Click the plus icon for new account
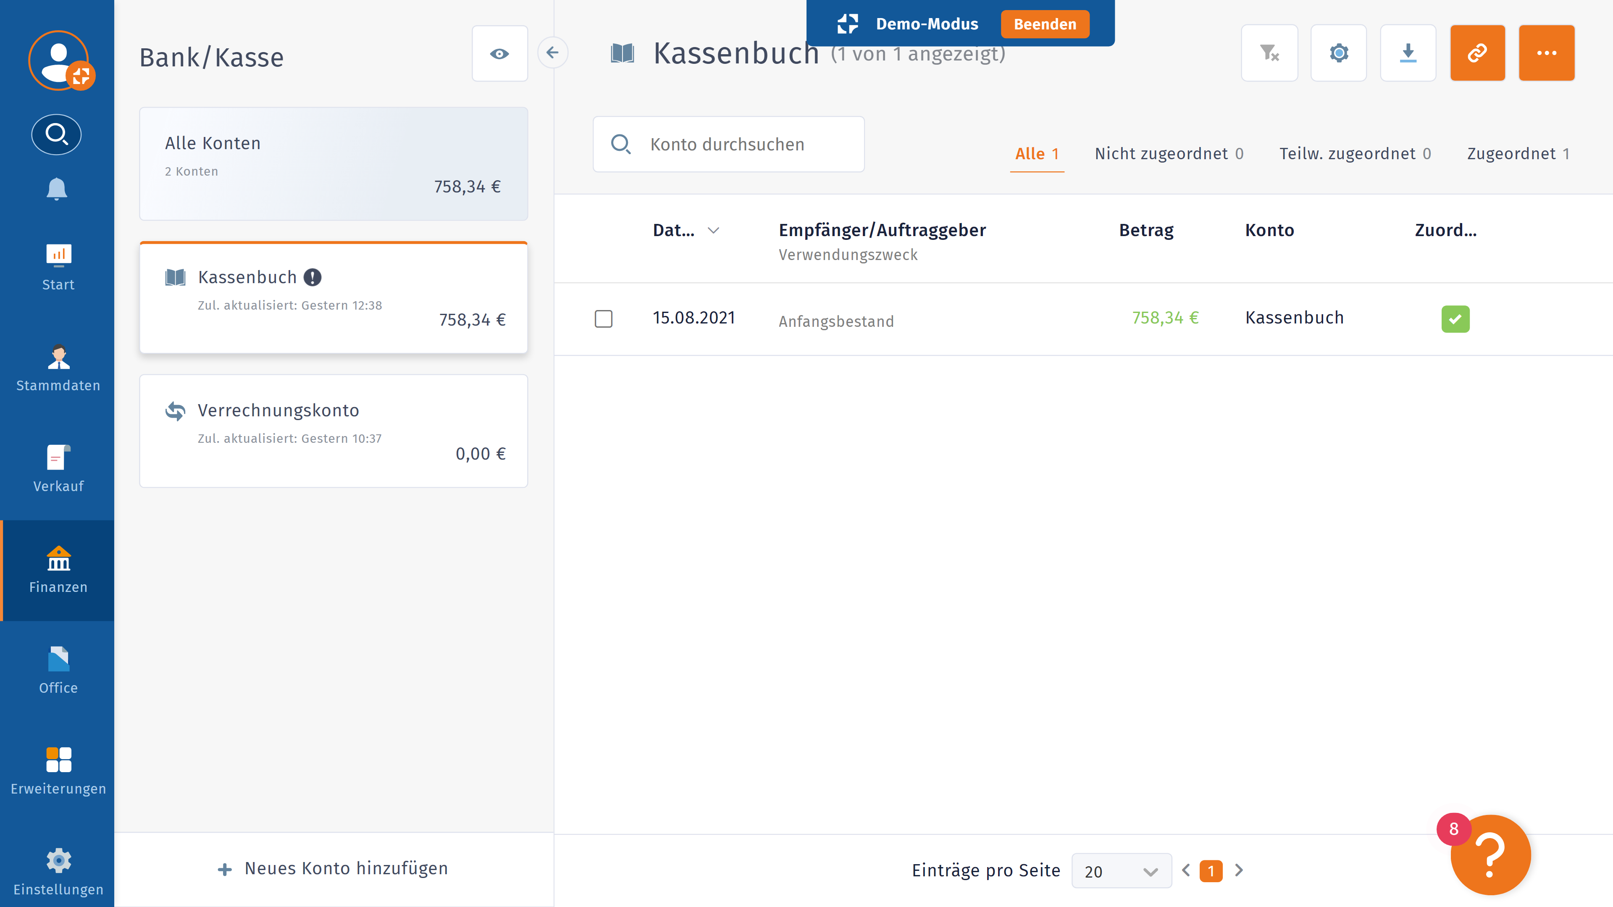The width and height of the screenshot is (1613, 907). [224, 870]
